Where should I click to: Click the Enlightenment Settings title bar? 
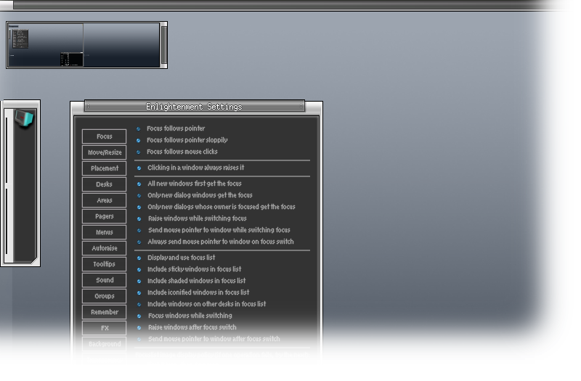[194, 107]
